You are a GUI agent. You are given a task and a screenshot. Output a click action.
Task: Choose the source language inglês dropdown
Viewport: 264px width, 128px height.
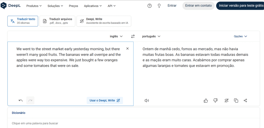pos(116,36)
